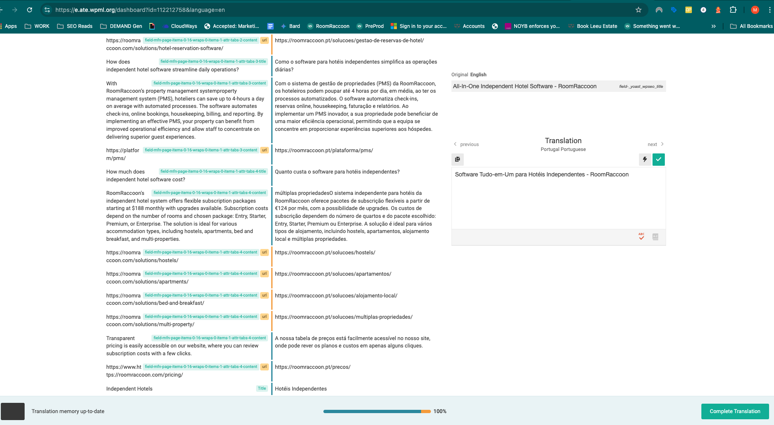Open the Chrome three-dot menu
The height and width of the screenshot is (425, 774).
click(769, 10)
